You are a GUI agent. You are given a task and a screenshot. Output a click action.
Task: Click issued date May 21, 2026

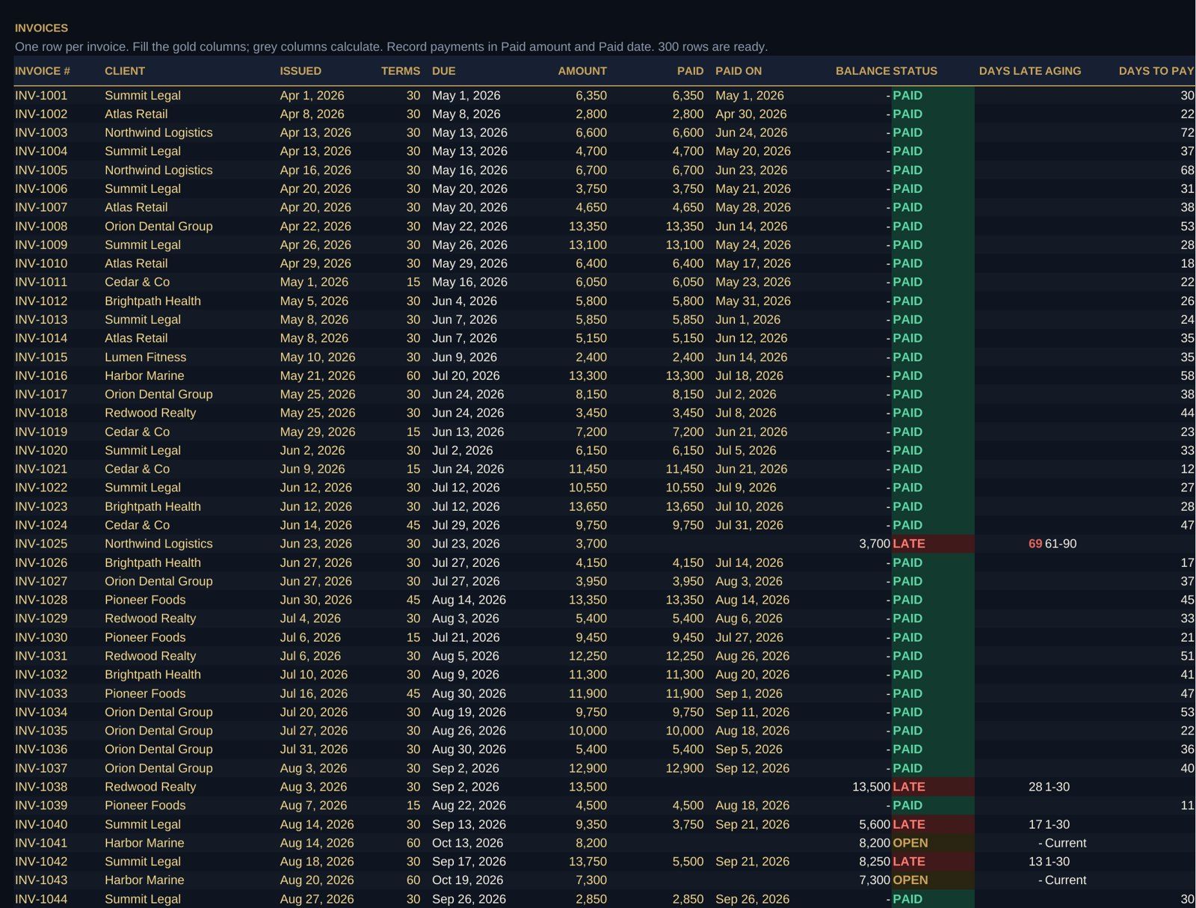point(318,375)
